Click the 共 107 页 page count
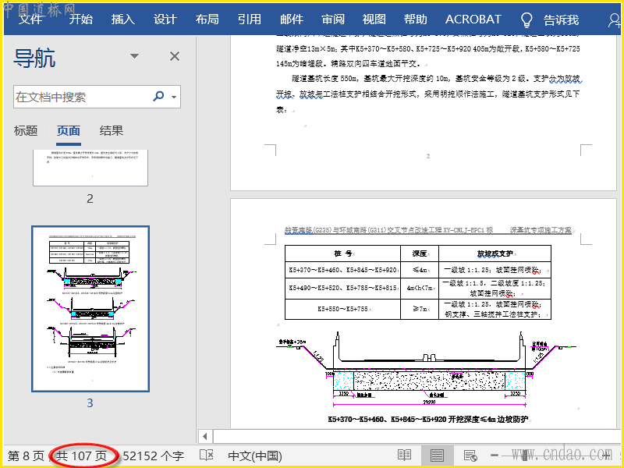Screen dimensions: 624x468 coord(82,456)
